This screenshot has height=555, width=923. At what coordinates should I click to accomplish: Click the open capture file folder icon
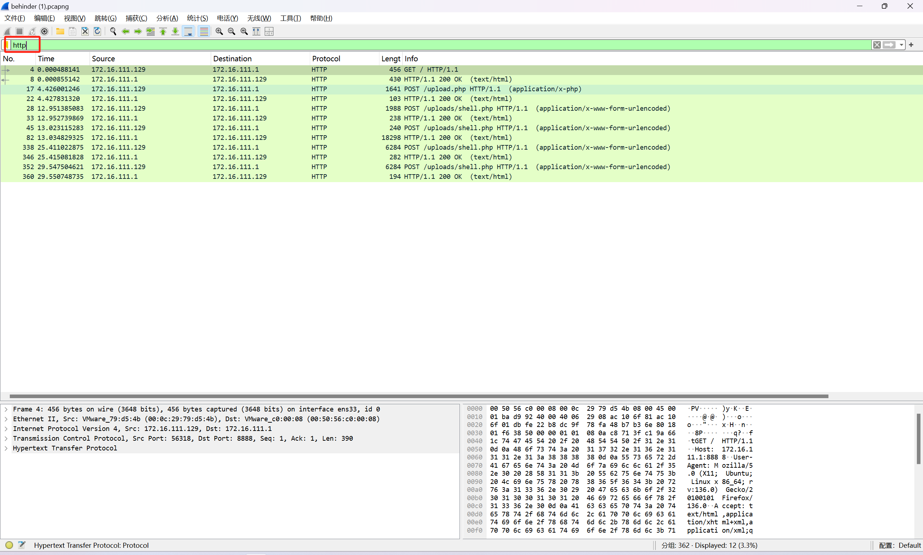(x=60, y=31)
